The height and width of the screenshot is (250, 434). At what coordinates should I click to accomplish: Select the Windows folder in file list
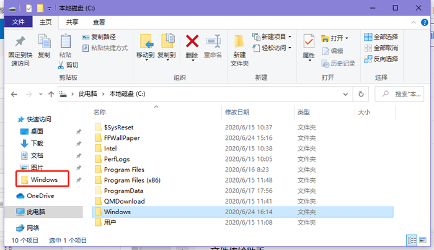click(x=242, y=212)
